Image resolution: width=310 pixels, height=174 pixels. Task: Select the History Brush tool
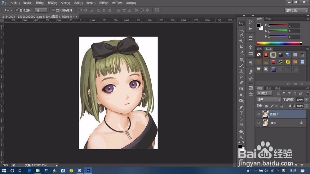241,77
